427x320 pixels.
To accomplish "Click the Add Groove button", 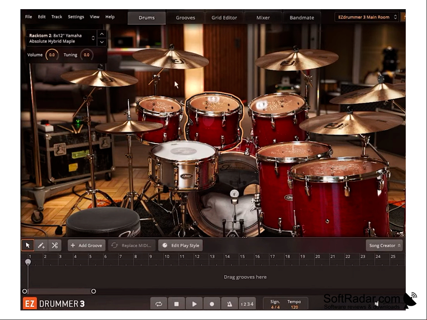I will pyautogui.click(x=87, y=246).
